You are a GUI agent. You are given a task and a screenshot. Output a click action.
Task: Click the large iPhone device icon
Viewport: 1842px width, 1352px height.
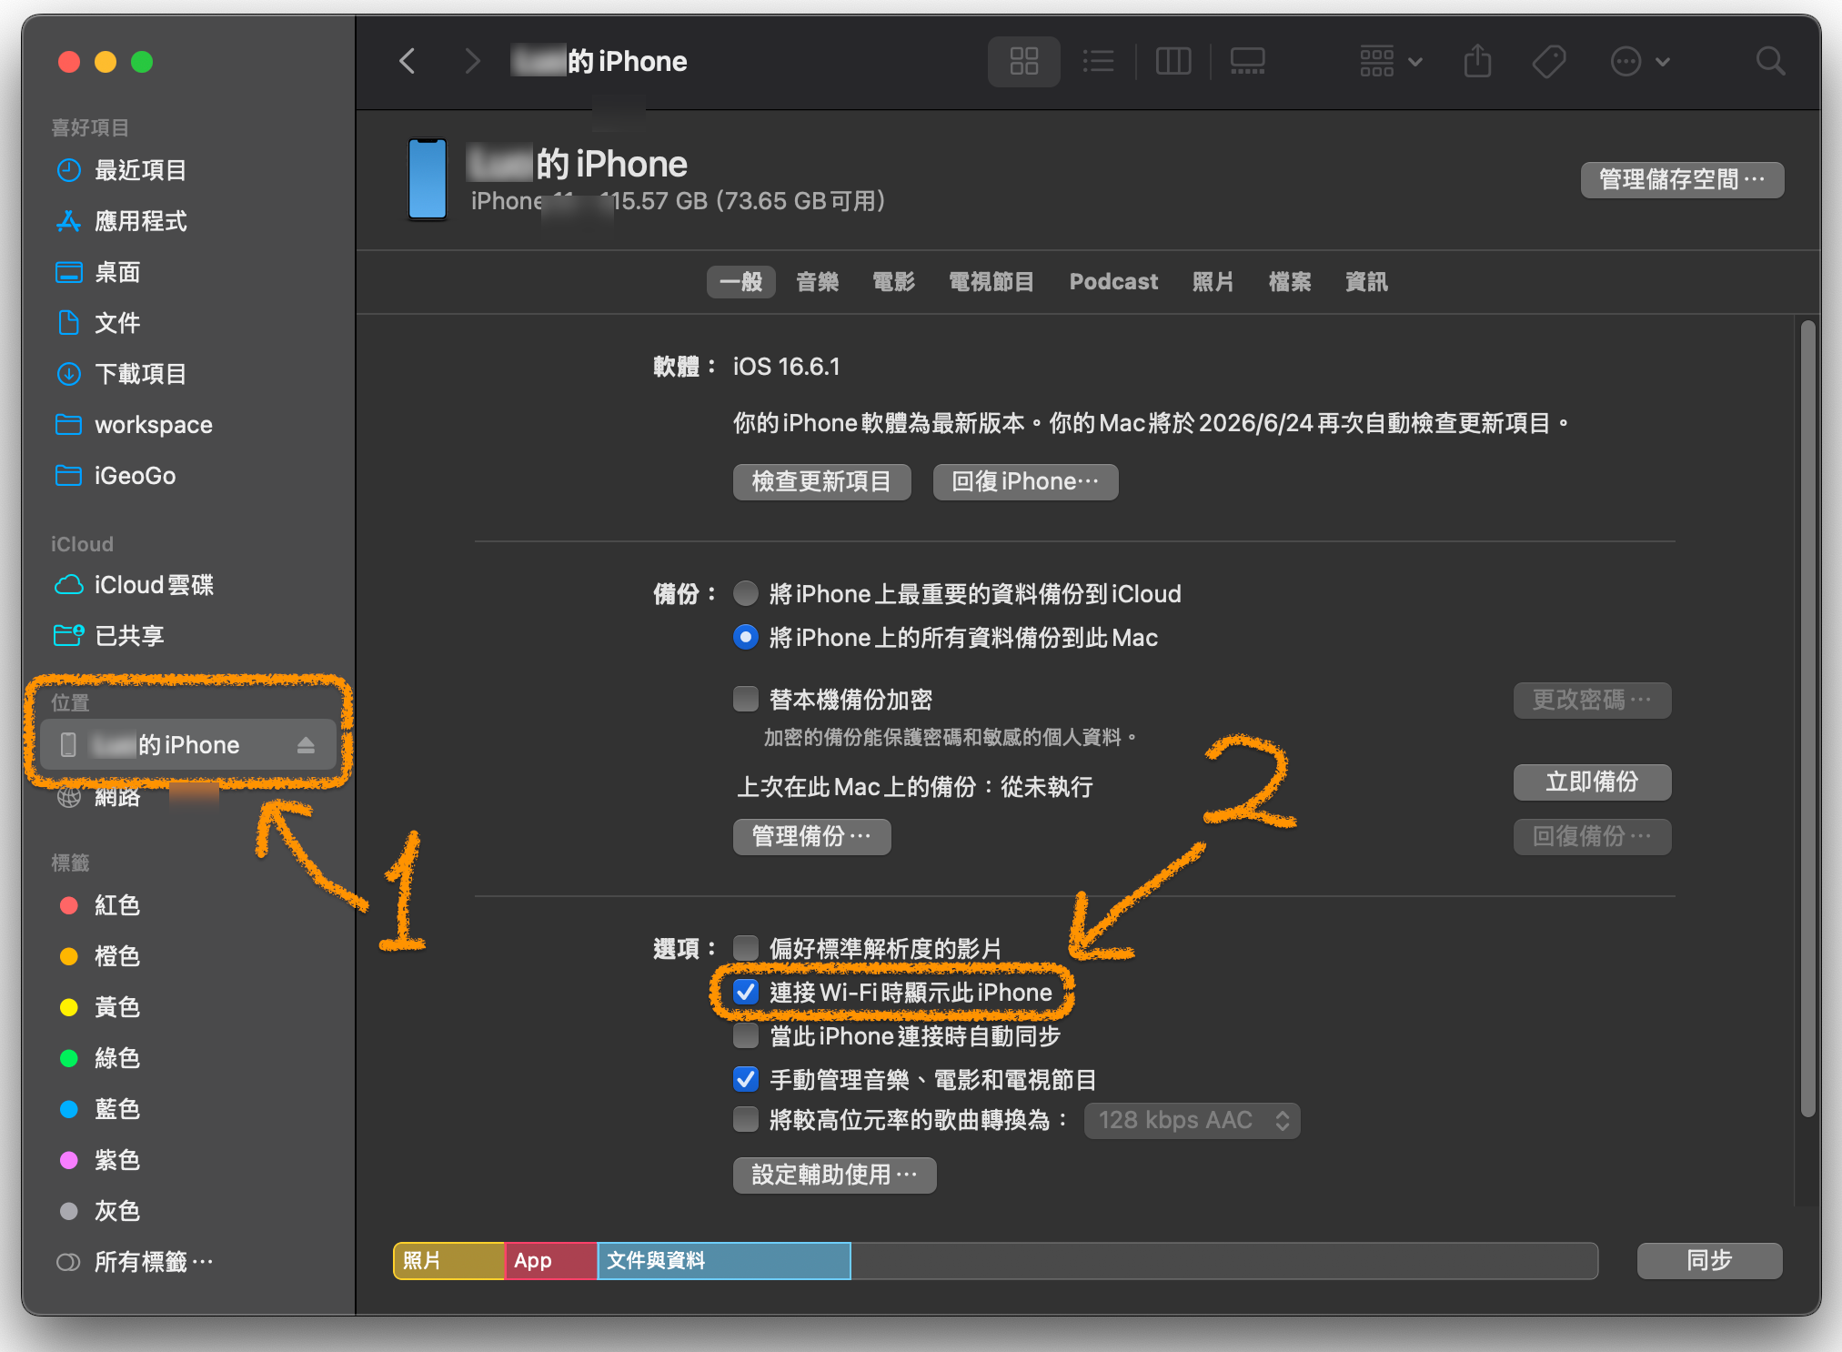coord(428,179)
